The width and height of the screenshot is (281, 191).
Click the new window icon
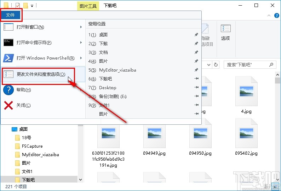pos(8,27)
